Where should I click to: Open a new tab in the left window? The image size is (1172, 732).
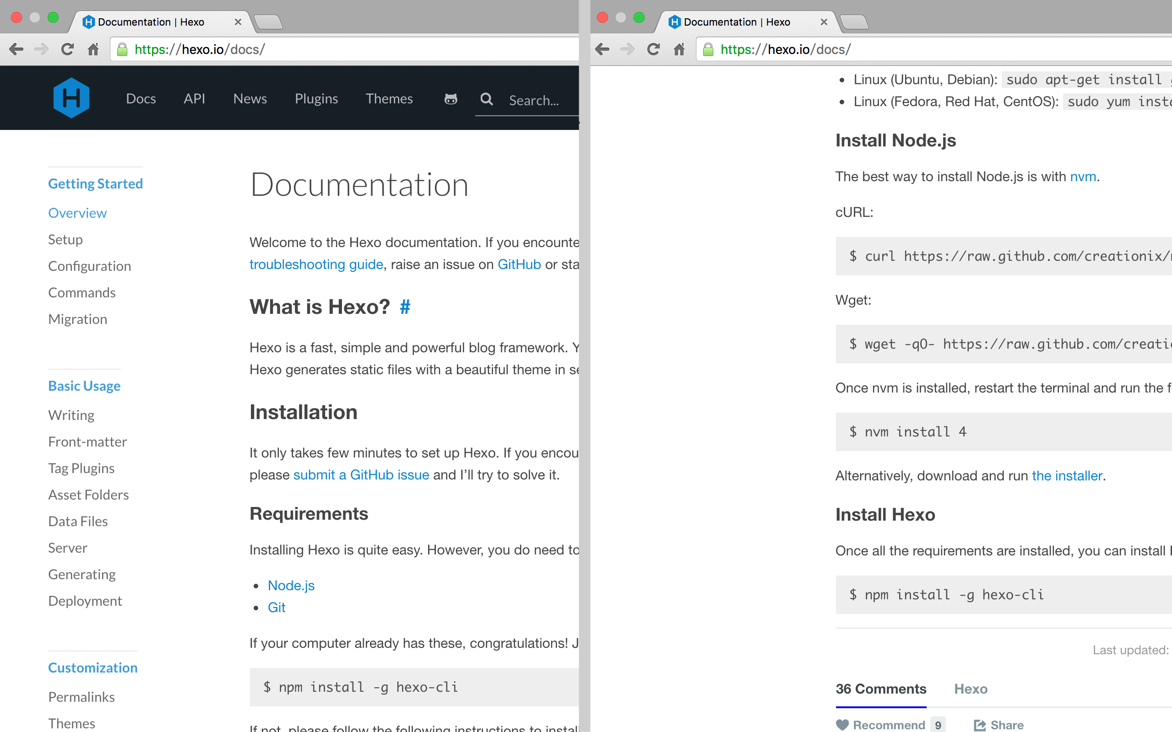[x=268, y=22]
